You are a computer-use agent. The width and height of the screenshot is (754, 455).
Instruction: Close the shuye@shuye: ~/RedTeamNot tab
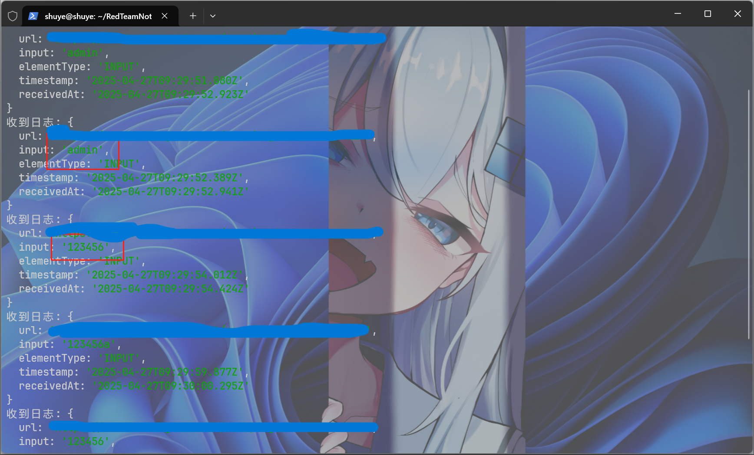point(165,16)
